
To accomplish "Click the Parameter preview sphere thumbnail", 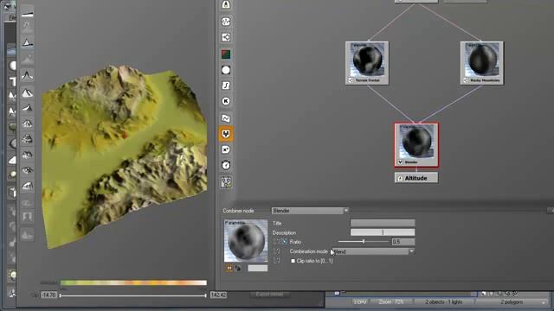I will [246, 241].
